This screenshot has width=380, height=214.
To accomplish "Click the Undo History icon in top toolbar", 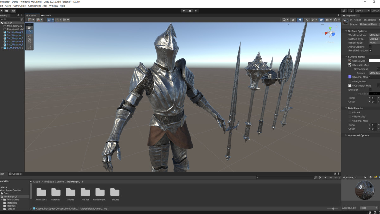I will click(x=344, y=11).
